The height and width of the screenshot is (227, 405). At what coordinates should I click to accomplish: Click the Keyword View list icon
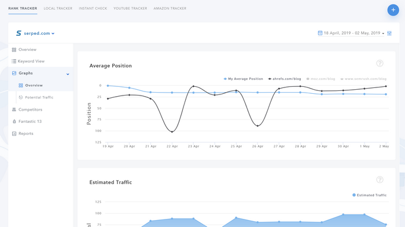click(14, 61)
